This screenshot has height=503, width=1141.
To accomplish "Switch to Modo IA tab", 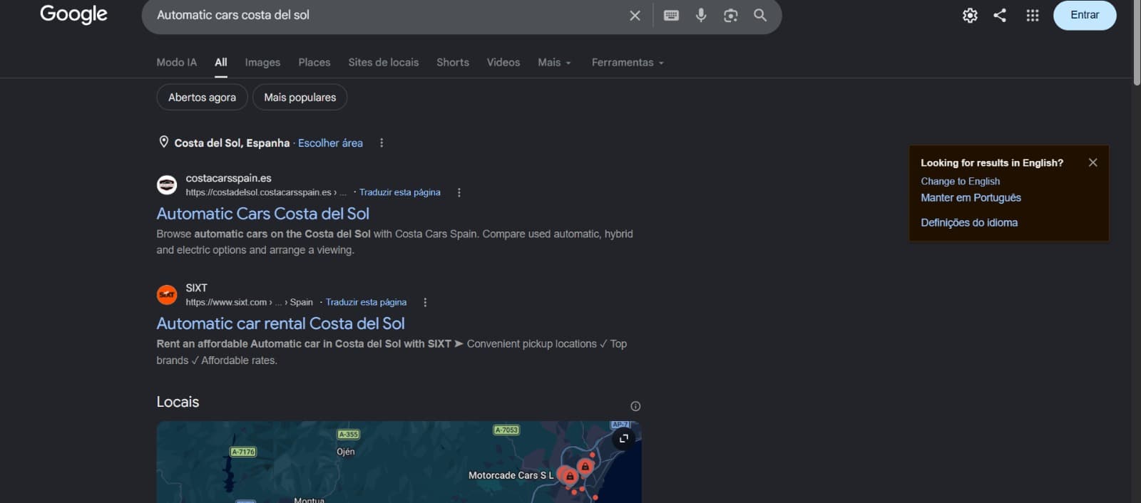I will tap(176, 63).
